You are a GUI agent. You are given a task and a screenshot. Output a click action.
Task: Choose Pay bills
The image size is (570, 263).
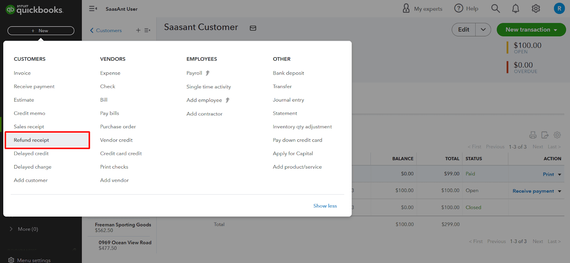(109, 113)
